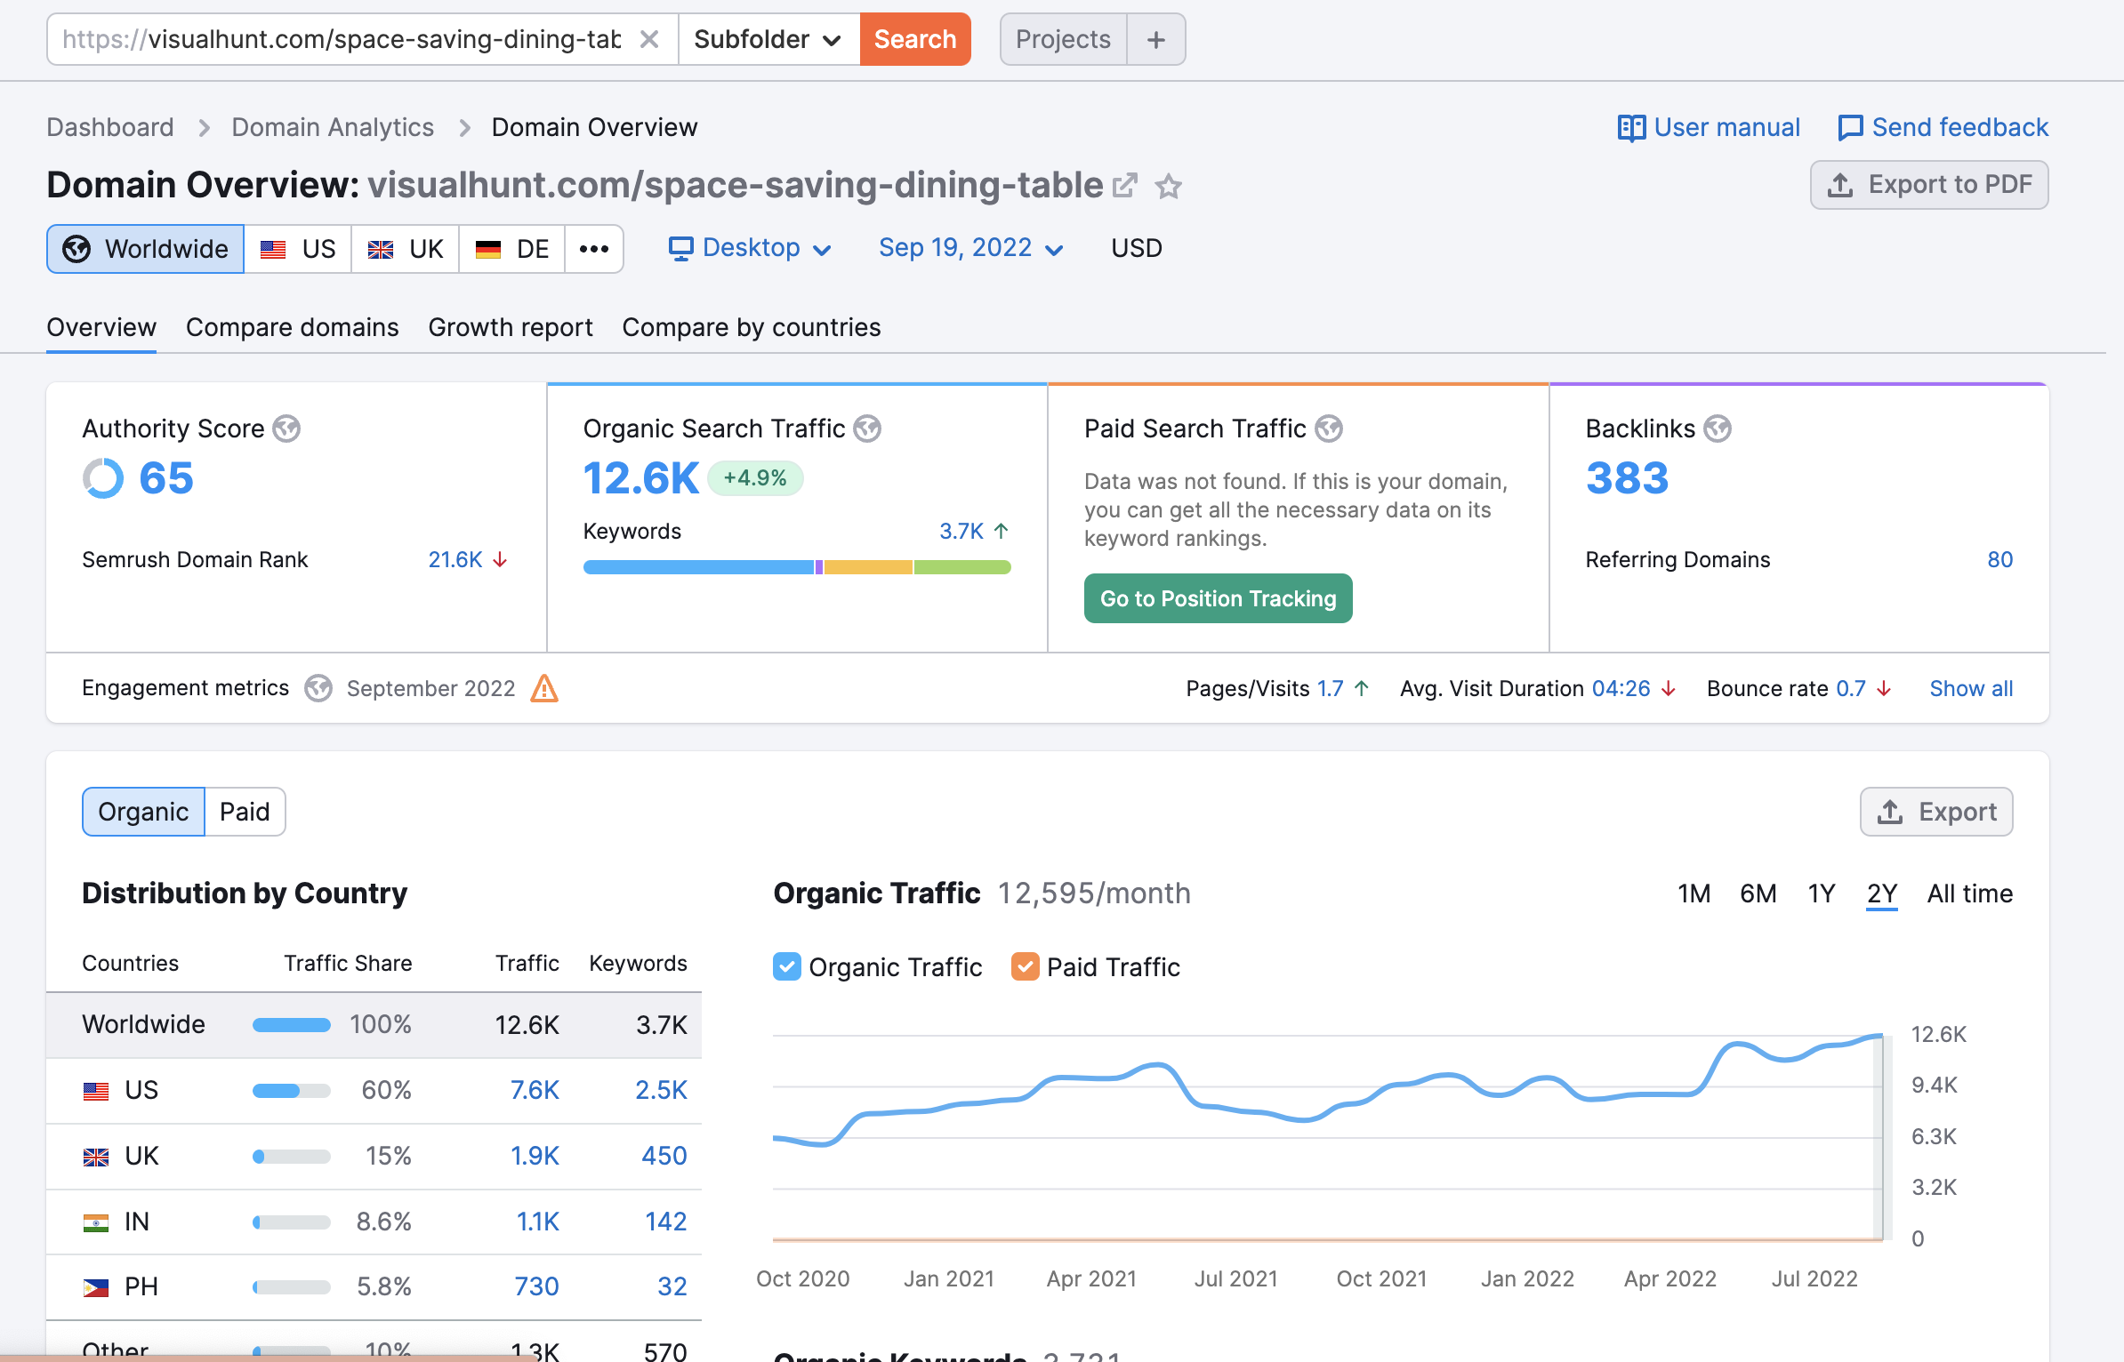Click the Authority Score globe info icon

286,429
